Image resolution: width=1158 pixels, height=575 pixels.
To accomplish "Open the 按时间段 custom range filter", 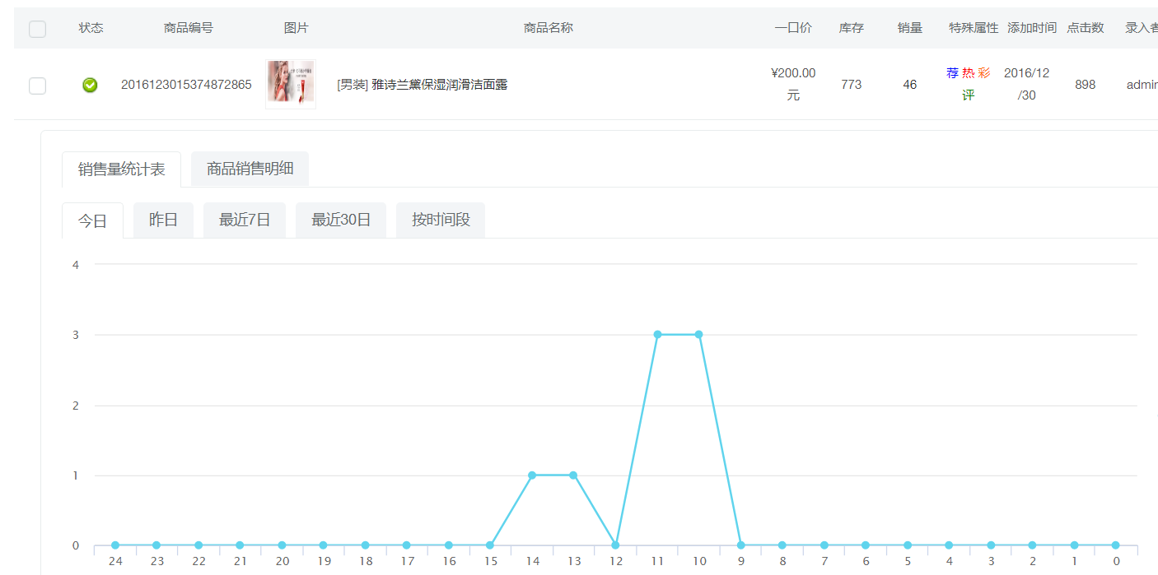I will click(x=440, y=220).
